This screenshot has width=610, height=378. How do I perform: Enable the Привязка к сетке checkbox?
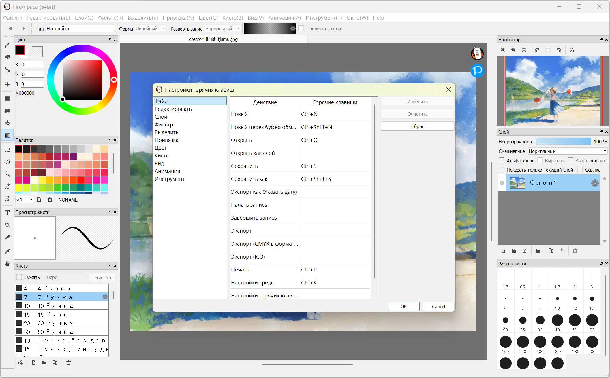coord(301,29)
